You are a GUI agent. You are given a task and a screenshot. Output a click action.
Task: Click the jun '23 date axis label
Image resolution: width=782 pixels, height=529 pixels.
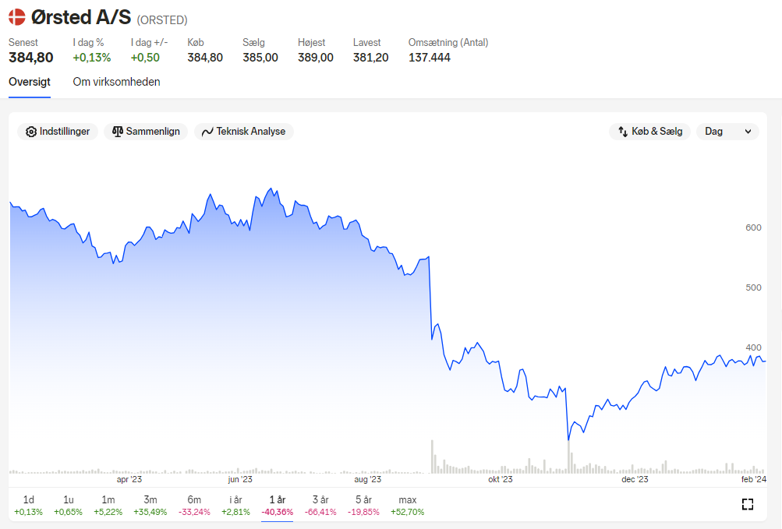[x=240, y=480]
